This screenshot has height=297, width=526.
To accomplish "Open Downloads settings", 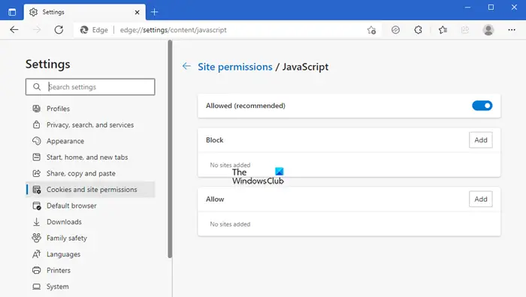I will (64, 222).
